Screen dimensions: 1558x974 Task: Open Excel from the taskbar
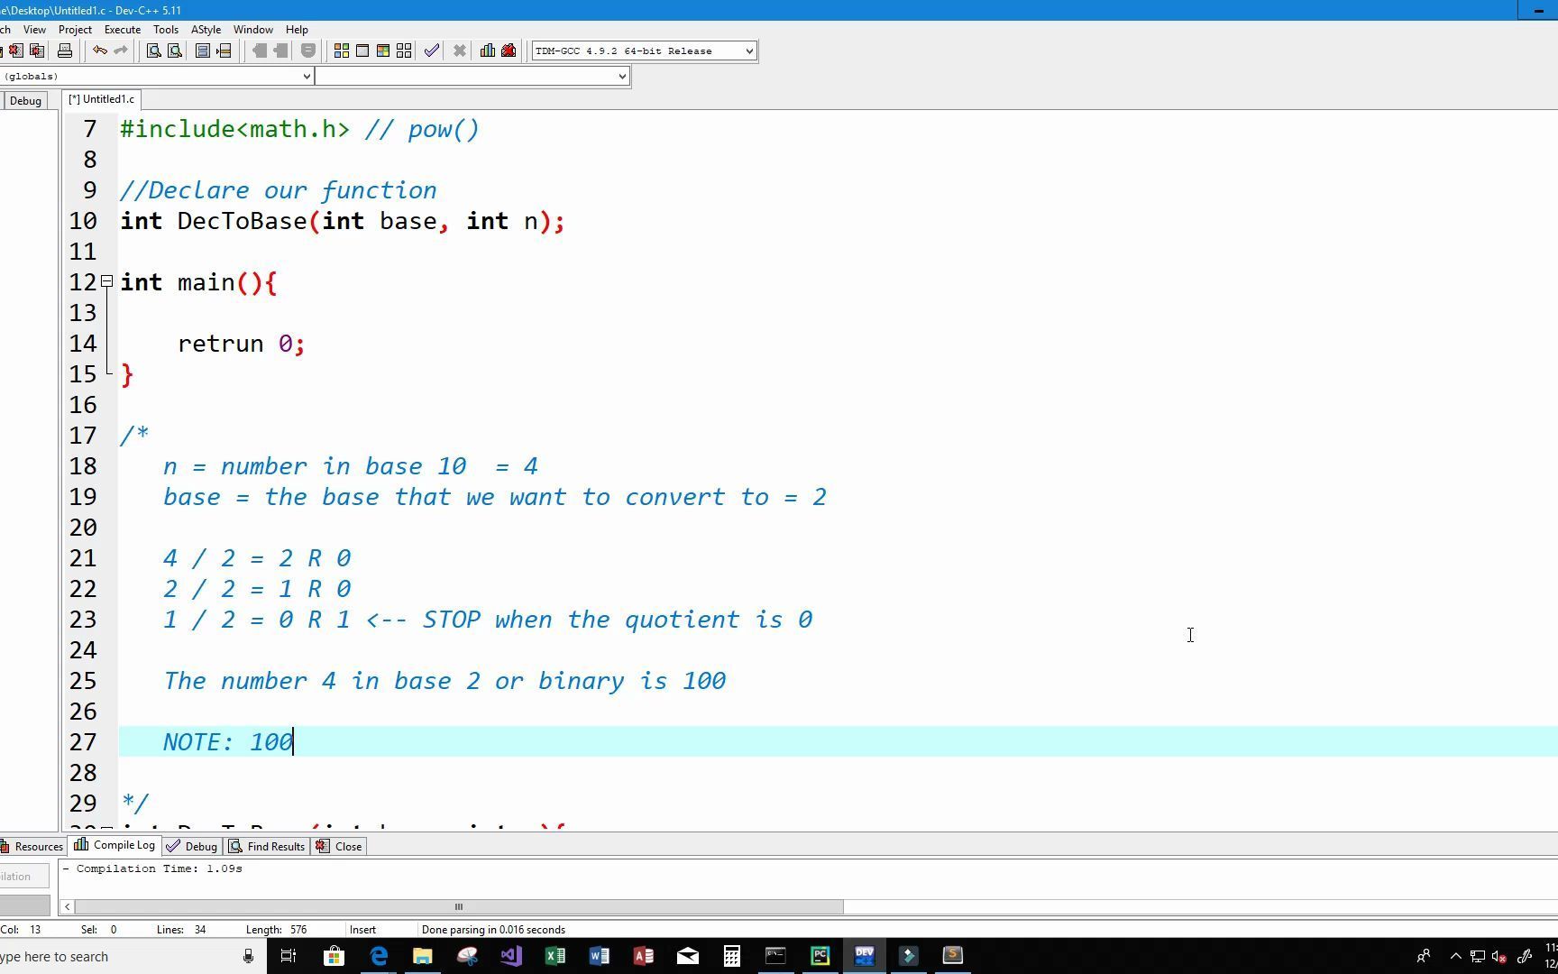(555, 956)
